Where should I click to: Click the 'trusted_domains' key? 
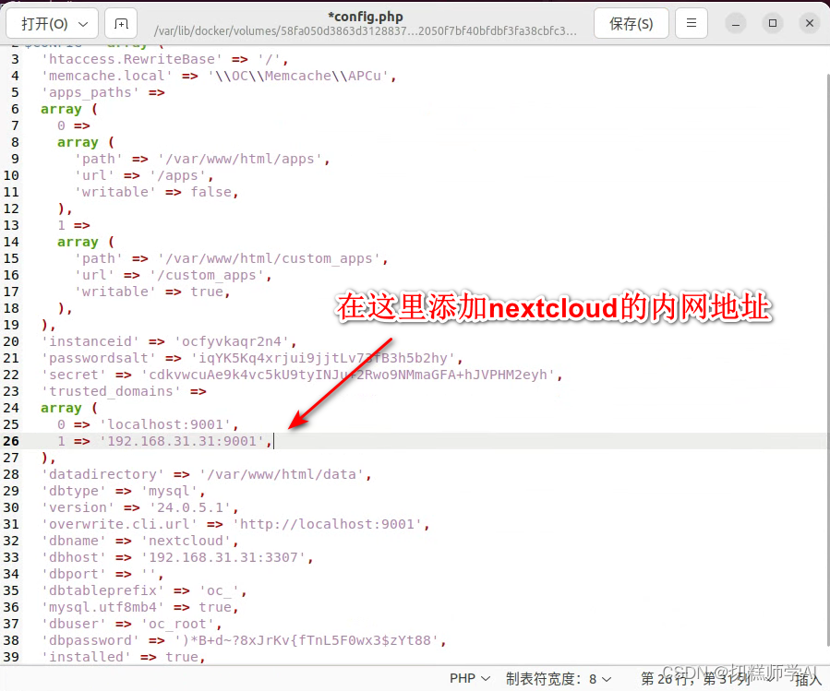pyautogui.click(x=111, y=391)
